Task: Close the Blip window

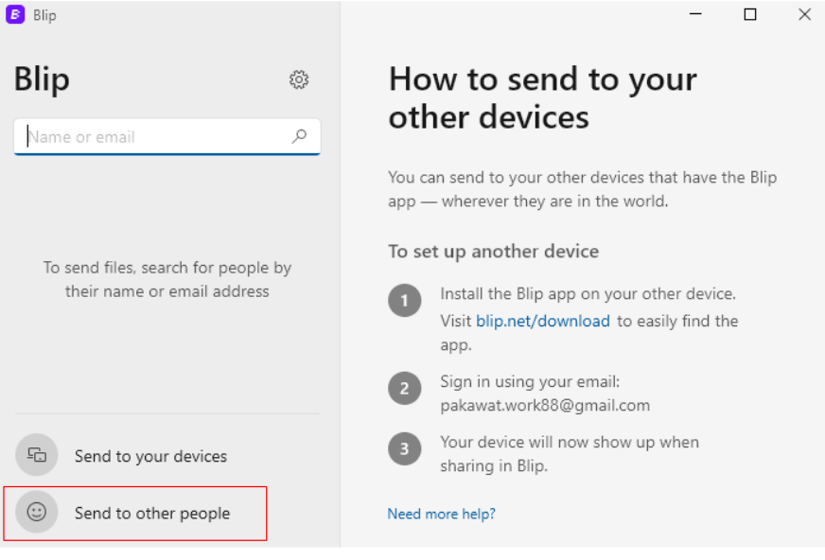Action: click(x=804, y=14)
